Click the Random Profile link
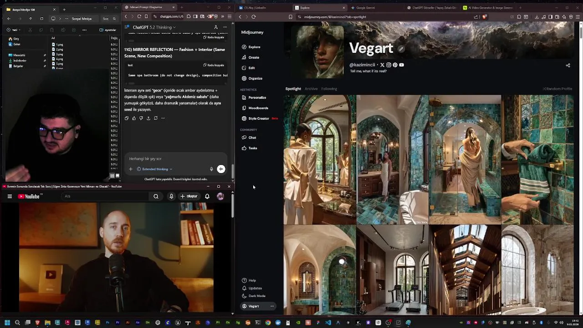Image resolution: width=583 pixels, height=328 pixels. (557, 89)
